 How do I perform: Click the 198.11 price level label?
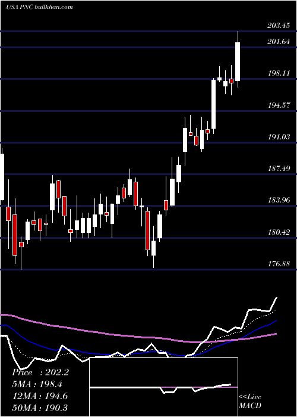point(279,73)
